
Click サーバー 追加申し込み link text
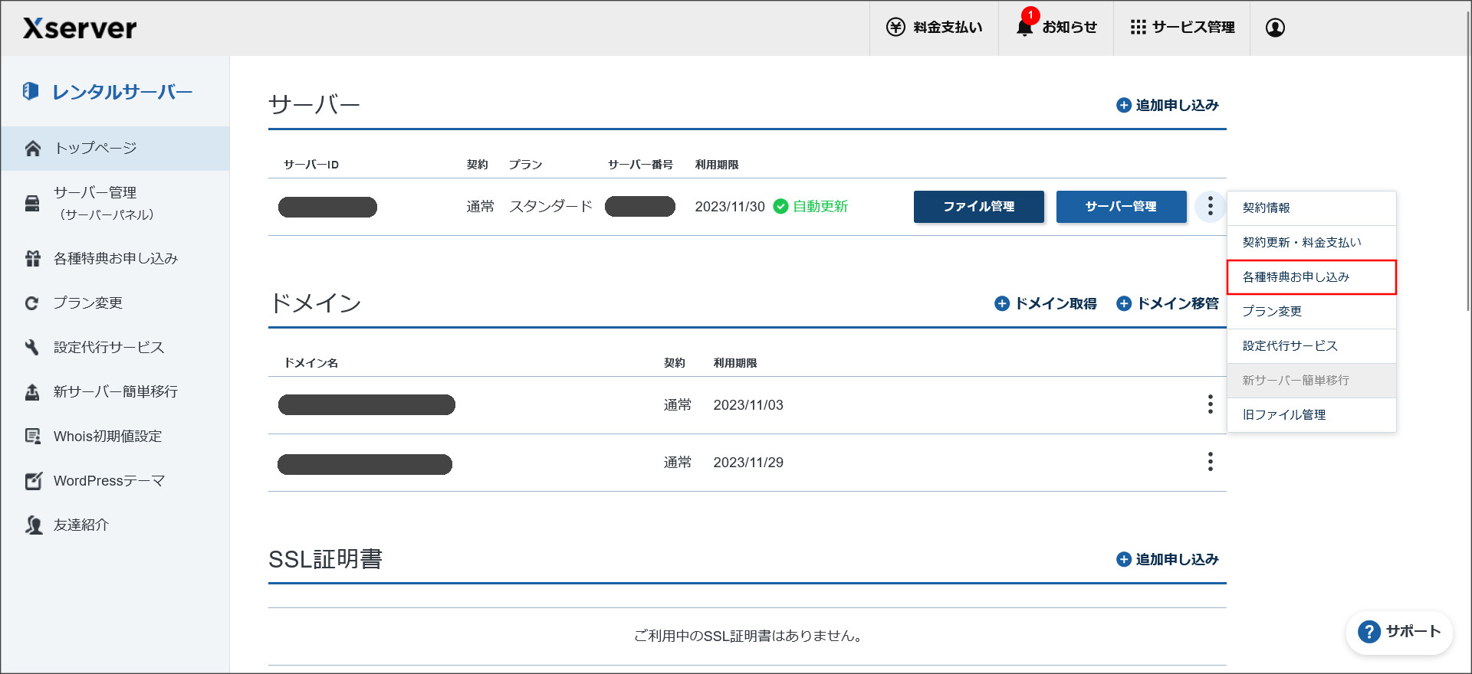(x=1177, y=106)
